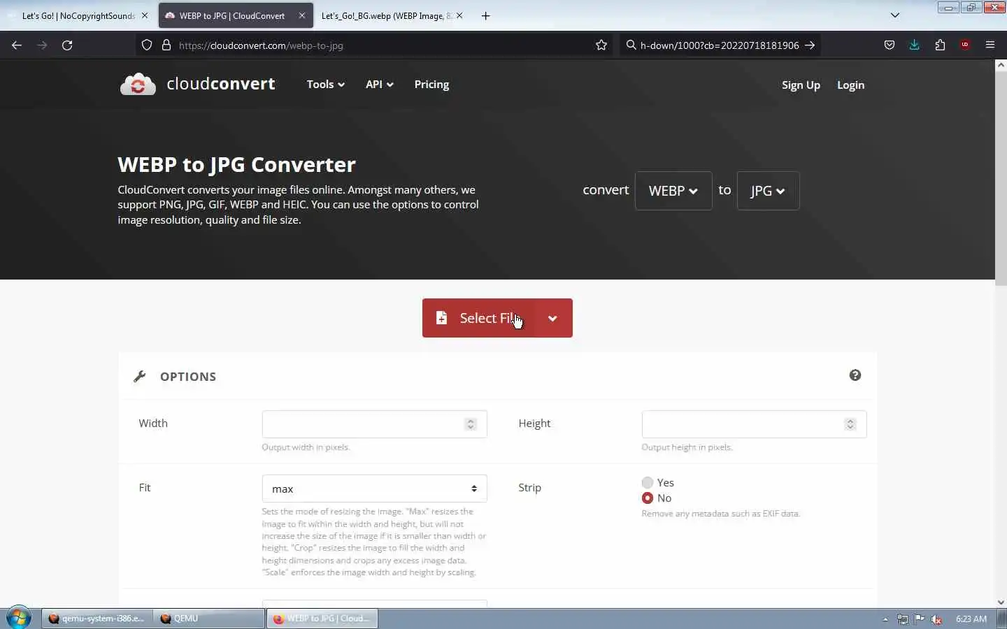Close the Let's_Go!_BG.webp tab
This screenshot has width=1007, height=629.
click(459, 15)
